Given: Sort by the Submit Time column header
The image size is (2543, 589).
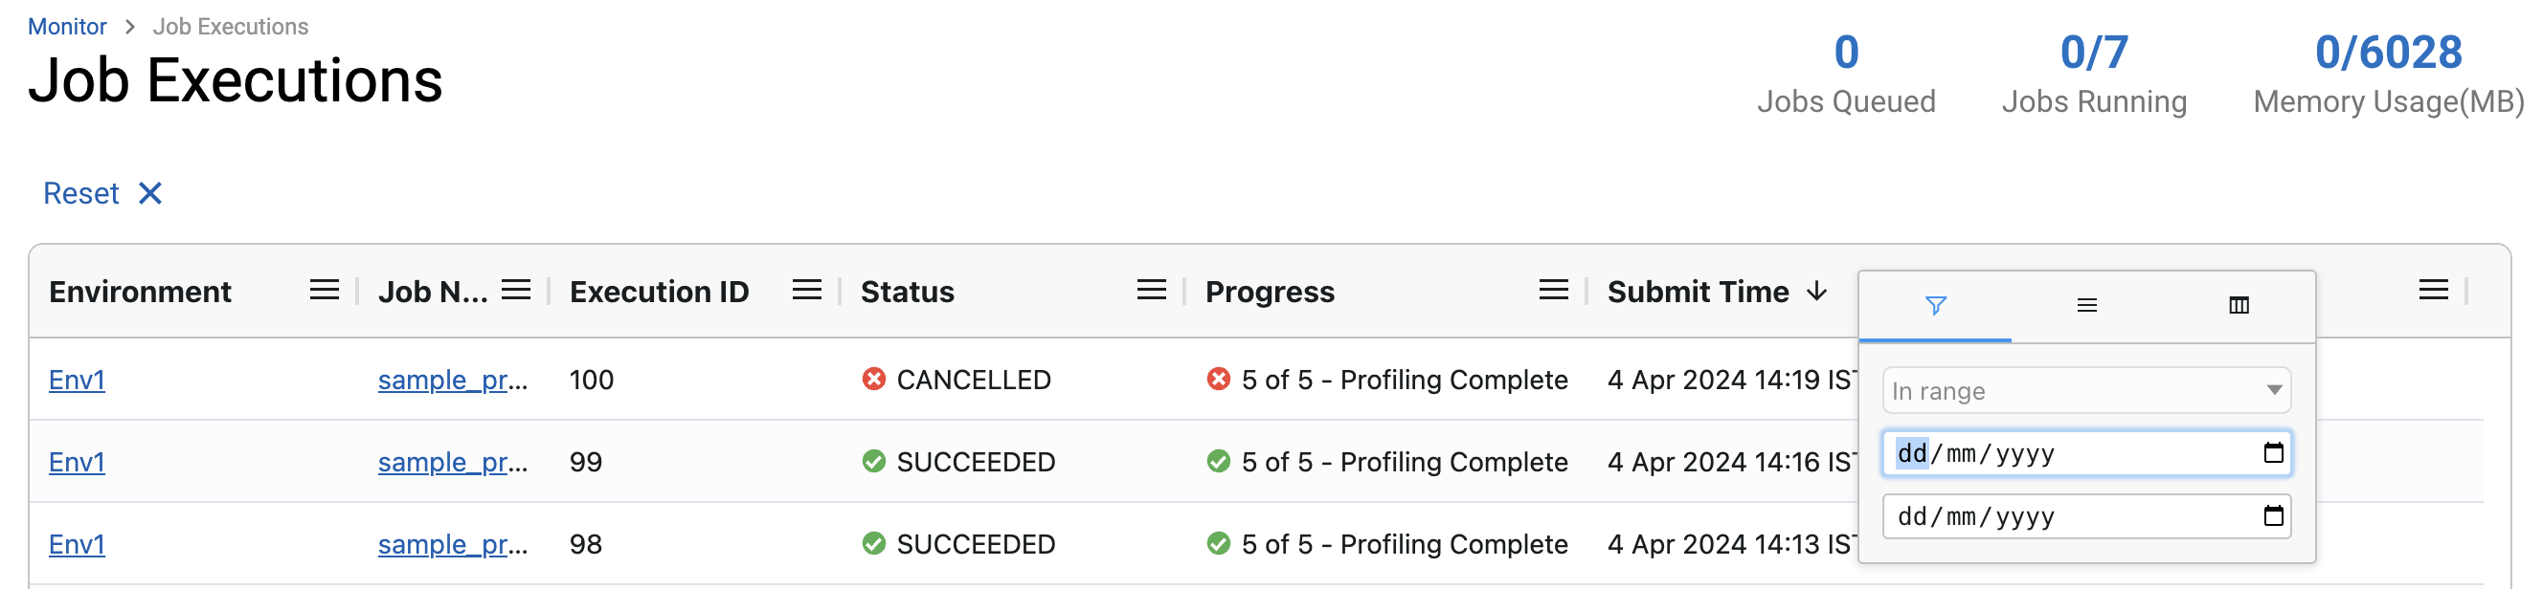Looking at the screenshot, I should pos(1698,292).
